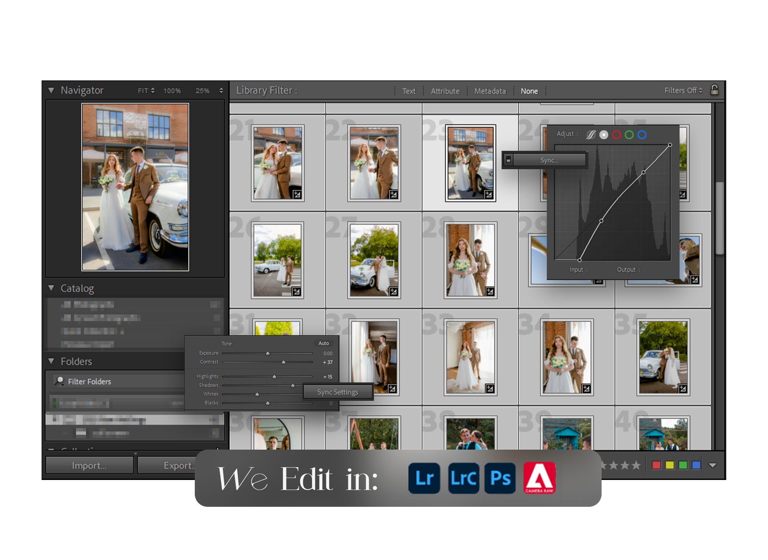768x560 pixels.
Task: Select the red channel curve circle
Action: (616, 135)
